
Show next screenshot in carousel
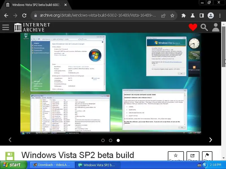[210, 140]
